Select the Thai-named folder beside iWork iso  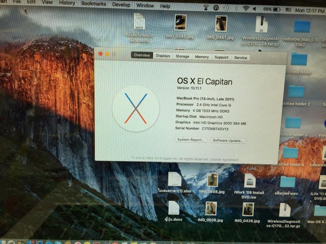coord(288,182)
